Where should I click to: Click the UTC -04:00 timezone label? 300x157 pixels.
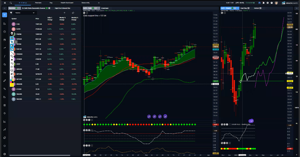(x=240, y=3)
